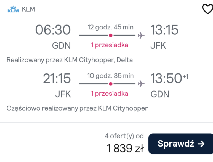Click return stopover red dot
The height and width of the screenshot is (162, 213).
click(111, 84)
